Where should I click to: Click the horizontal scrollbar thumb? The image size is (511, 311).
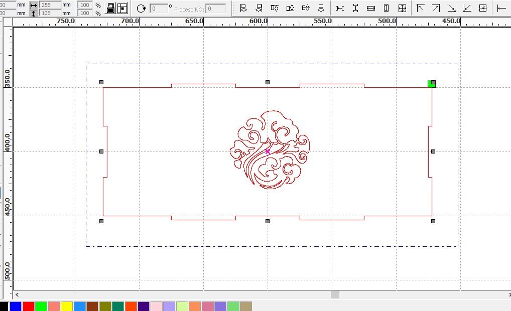[x=335, y=295]
